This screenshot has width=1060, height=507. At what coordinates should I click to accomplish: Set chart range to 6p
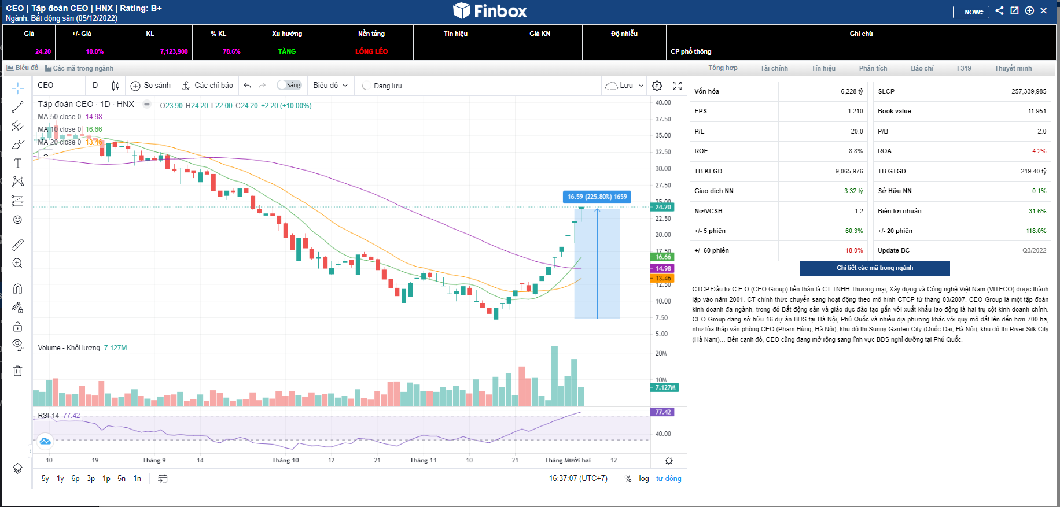[75, 479]
